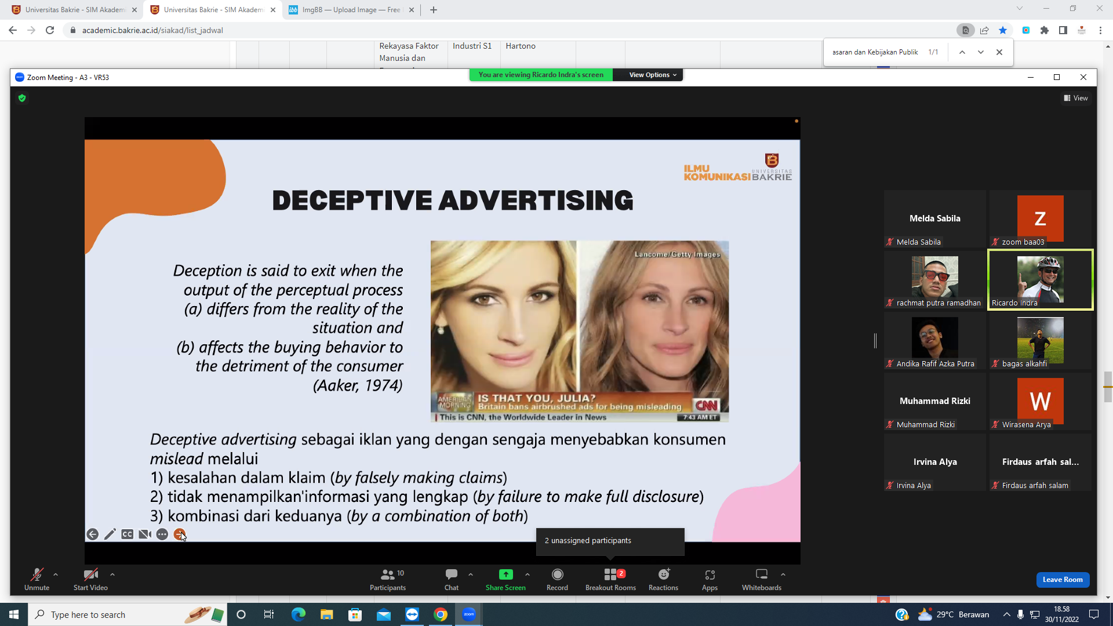Expand chat options arrow beside Chat
Viewport: 1113px width, 626px height.
[471, 574]
